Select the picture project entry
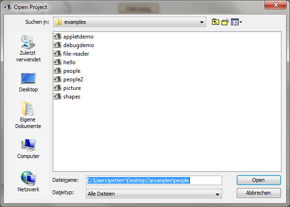 coord(68,88)
